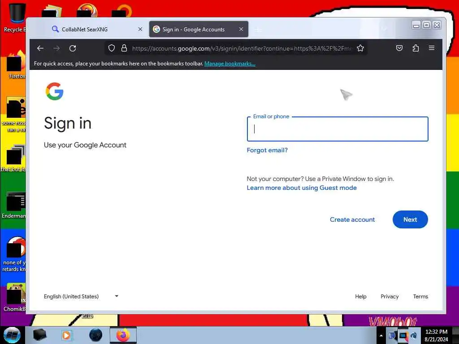Go back using the browser back arrow
Viewport: 459px width, 344px height.
[x=40, y=48]
